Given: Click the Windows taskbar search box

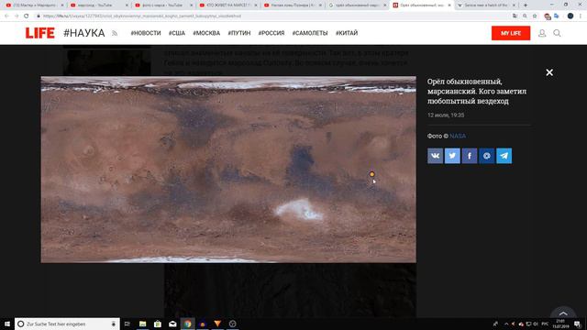Looking at the screenshot, I should point(67,324).
